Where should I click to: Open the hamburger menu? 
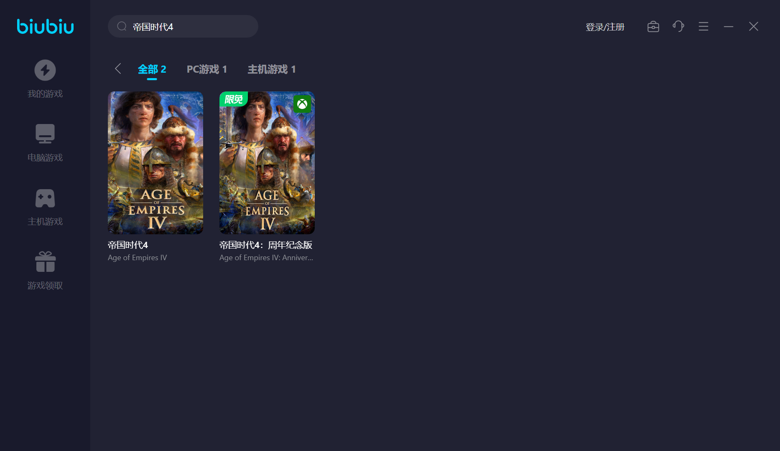pyautogui.click(x=703, y=27)
